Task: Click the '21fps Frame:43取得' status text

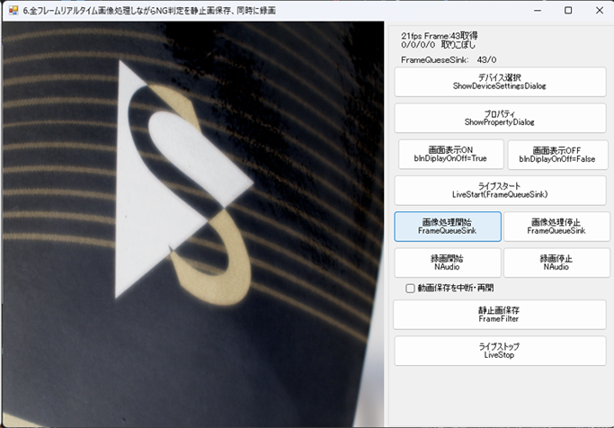Action: pos(439,36)
